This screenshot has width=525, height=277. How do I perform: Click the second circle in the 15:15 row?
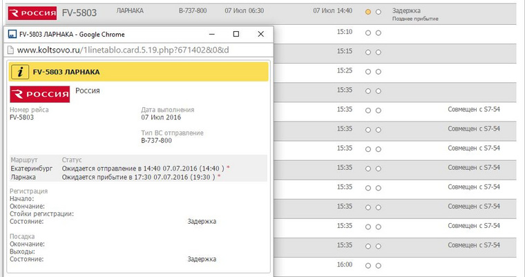pos(379,52)
